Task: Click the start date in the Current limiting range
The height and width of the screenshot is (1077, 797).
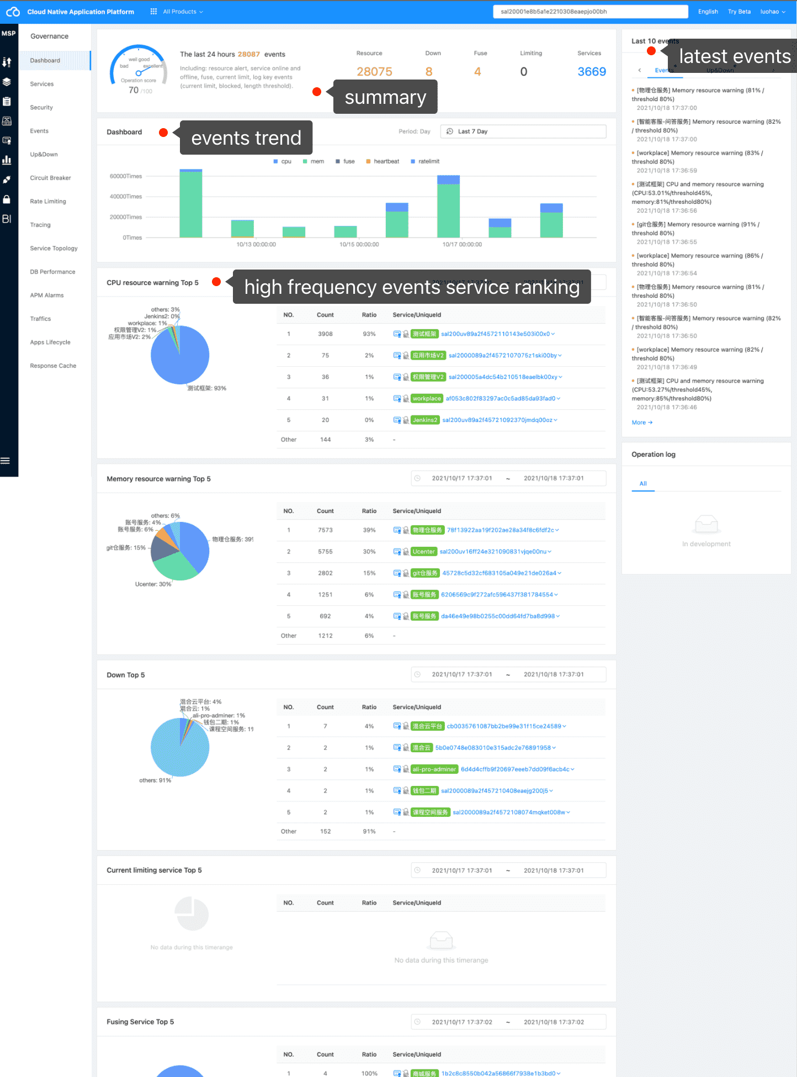Action: (x=462, y=870)
